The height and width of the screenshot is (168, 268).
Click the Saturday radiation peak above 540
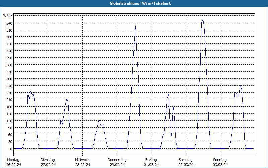tap(203, 20)
